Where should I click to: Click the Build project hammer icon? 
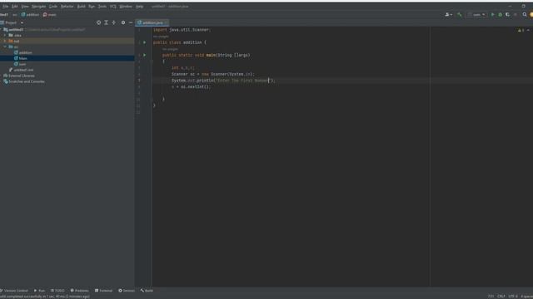coord(460,15)
